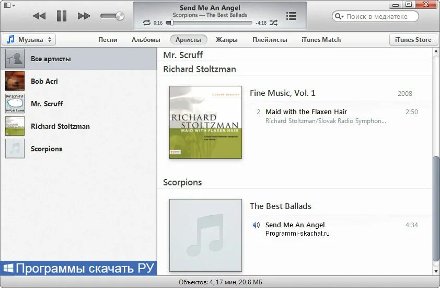The image size is (440, 288).
Task: Switch to the Жанры tab
Action: [226, 40]
